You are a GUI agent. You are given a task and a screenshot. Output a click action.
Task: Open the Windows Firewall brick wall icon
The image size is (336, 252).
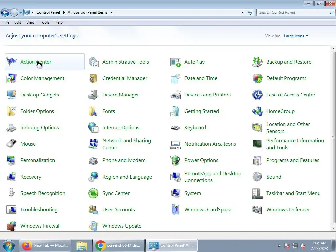point(11,226)
